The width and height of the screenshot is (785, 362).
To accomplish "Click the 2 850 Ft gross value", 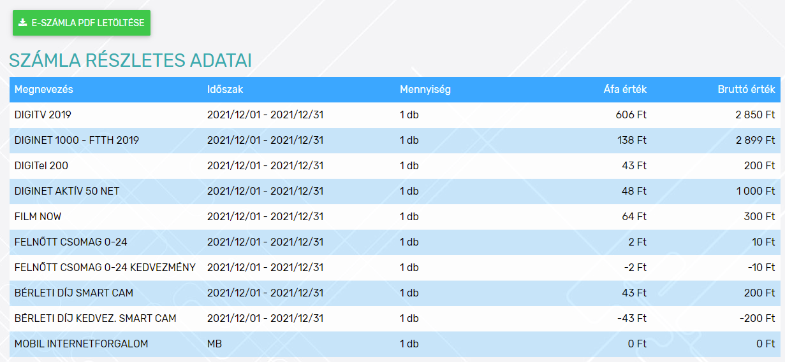I will pos(754,115).
